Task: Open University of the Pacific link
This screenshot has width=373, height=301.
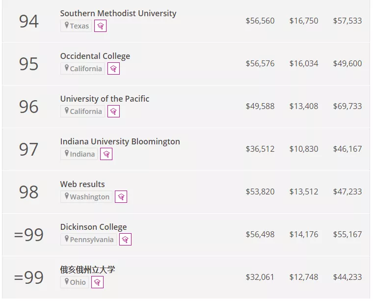Action: pyautogui.click(x=105, y=99)
